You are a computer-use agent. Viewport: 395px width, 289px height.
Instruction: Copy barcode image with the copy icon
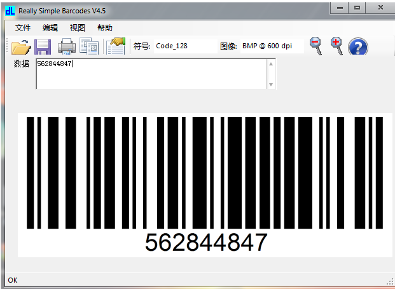(x=88, y=46)
